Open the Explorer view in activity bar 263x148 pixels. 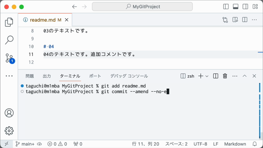pos(9,22)
